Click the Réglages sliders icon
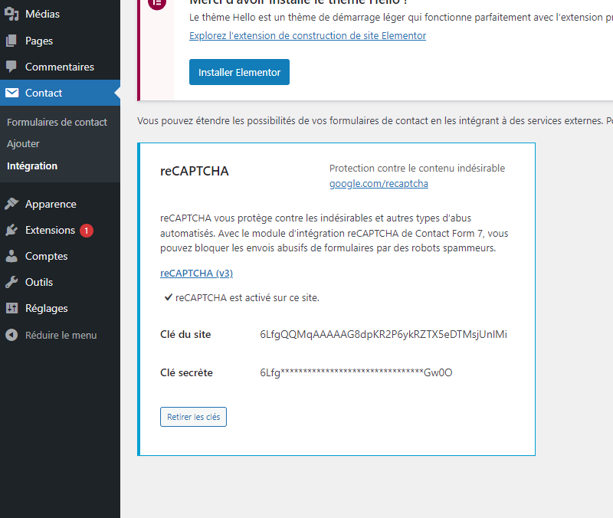The image size is (613, 518). click(11, 308)
